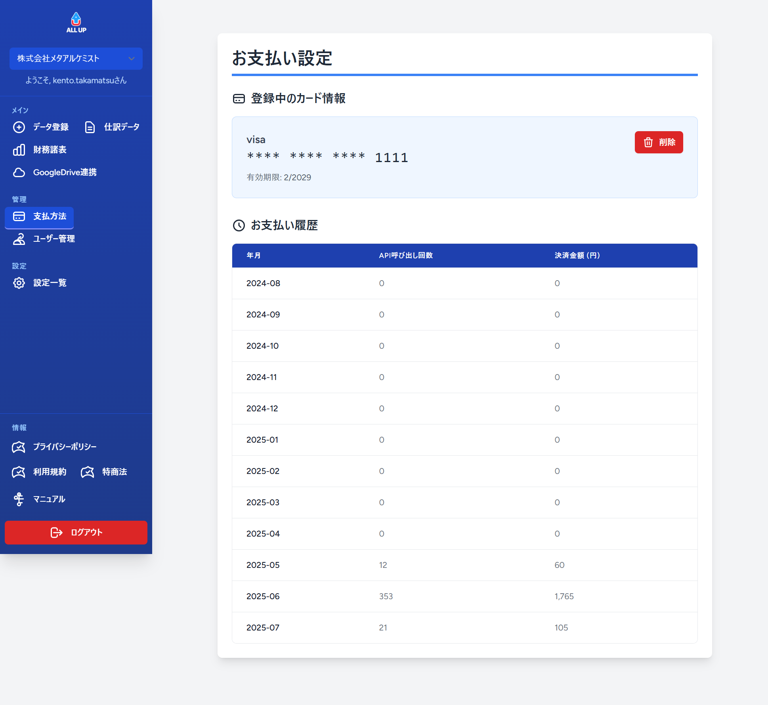Click the 2024-08 row
The image size is (768, 705).
[465, 283]
